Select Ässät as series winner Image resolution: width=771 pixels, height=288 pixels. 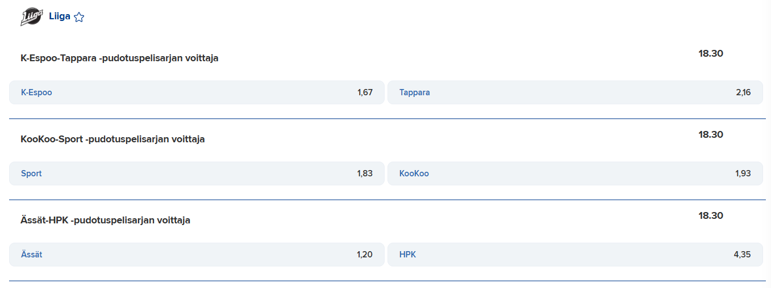point(197,255)
